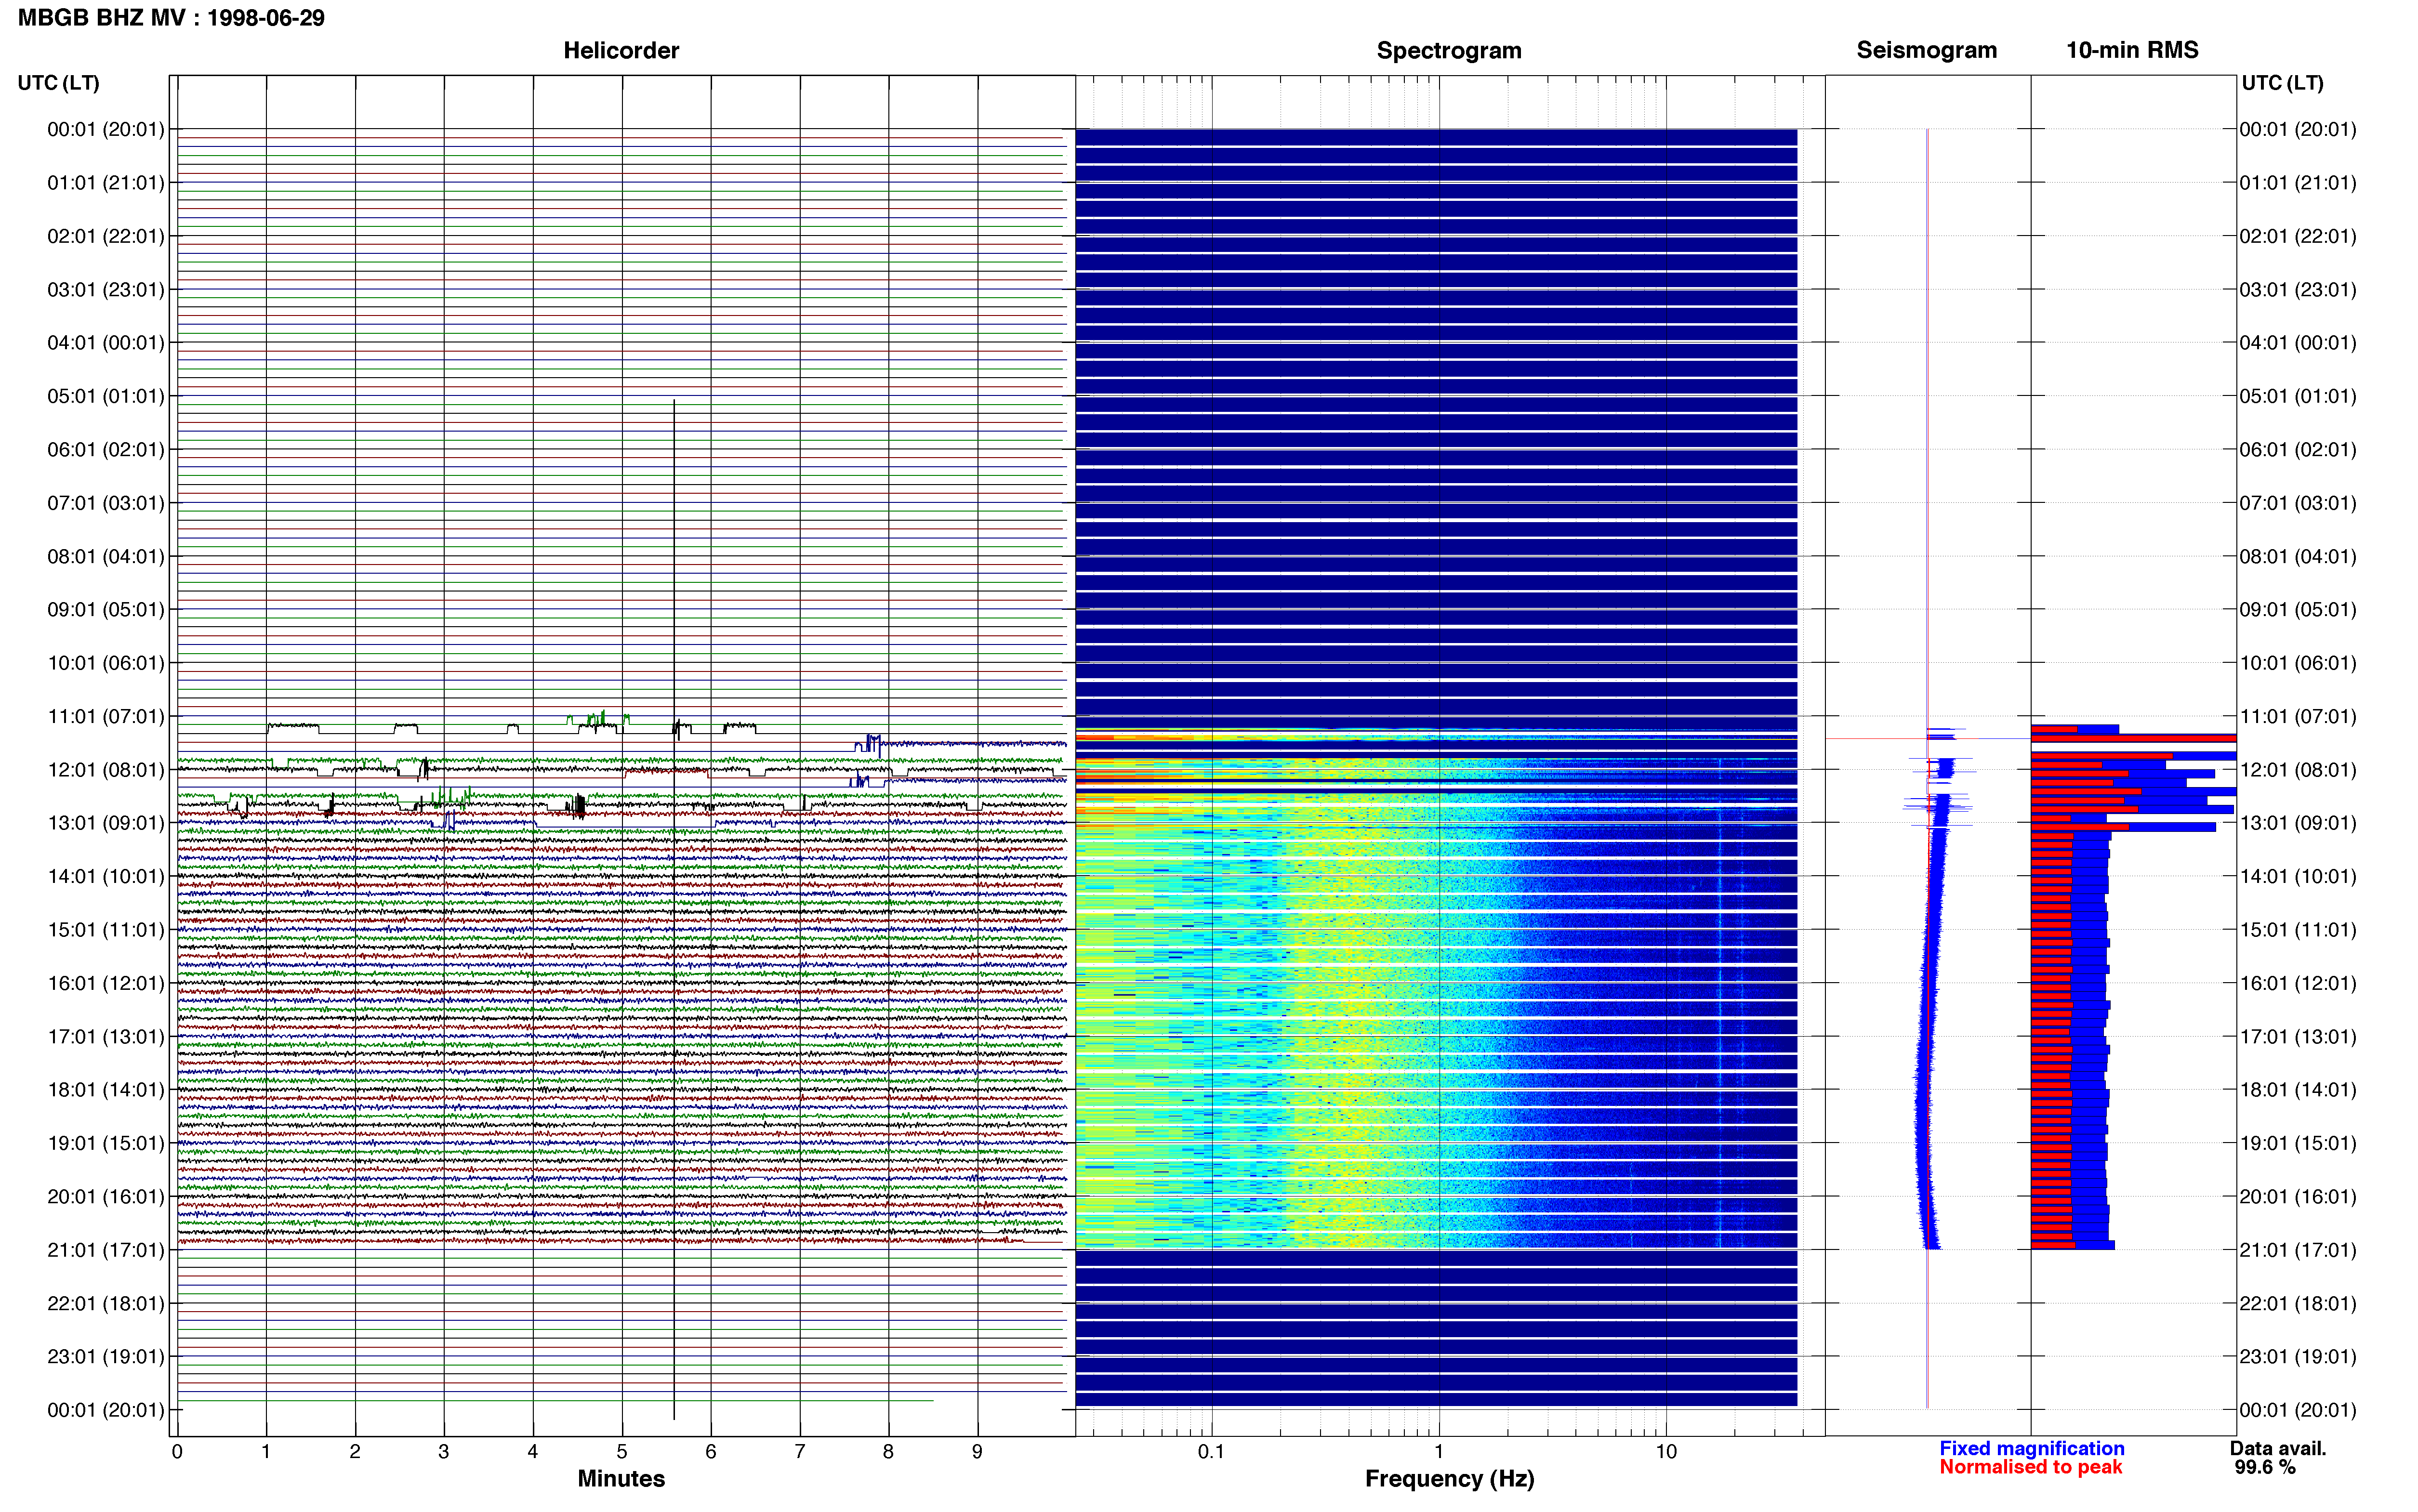Click minute tick label 9 on Helicorder axis

(978, 1452)
